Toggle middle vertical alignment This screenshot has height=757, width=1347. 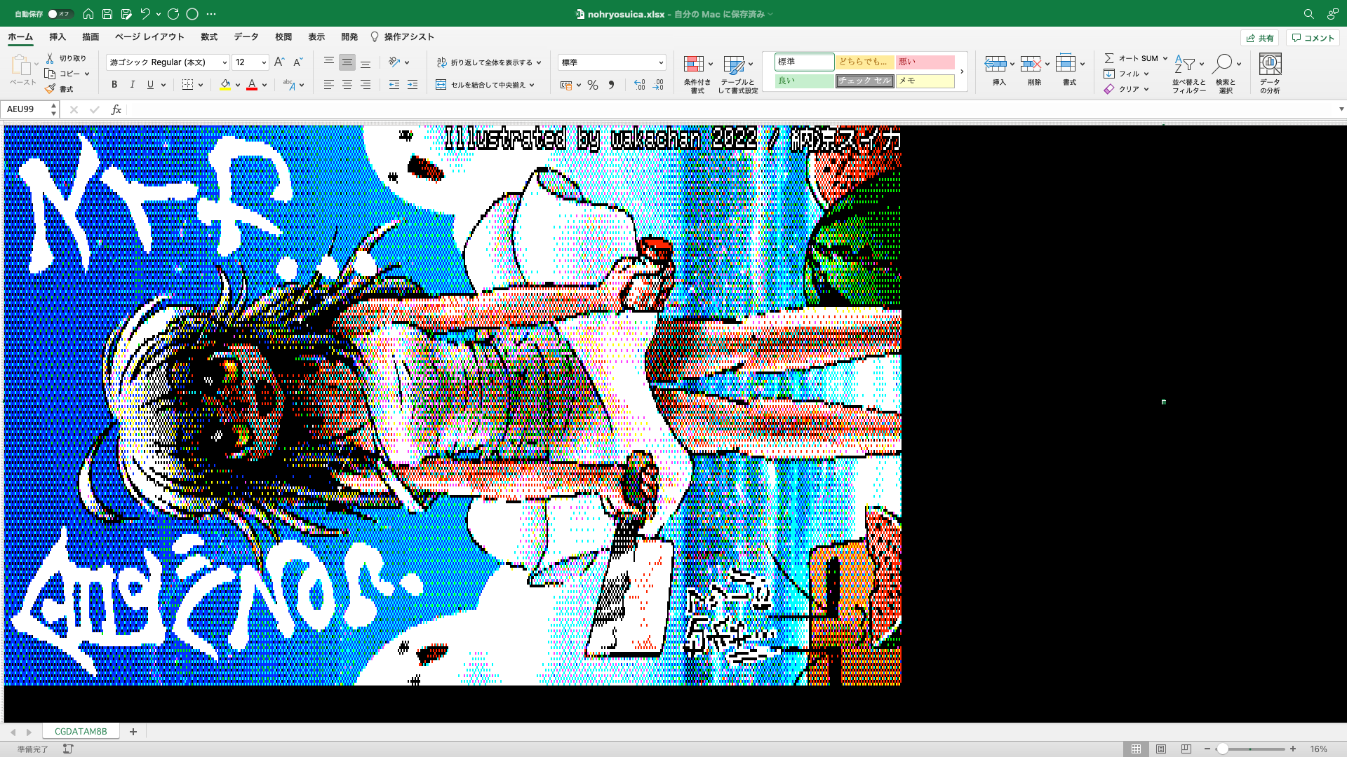click(x=347, y=62)
